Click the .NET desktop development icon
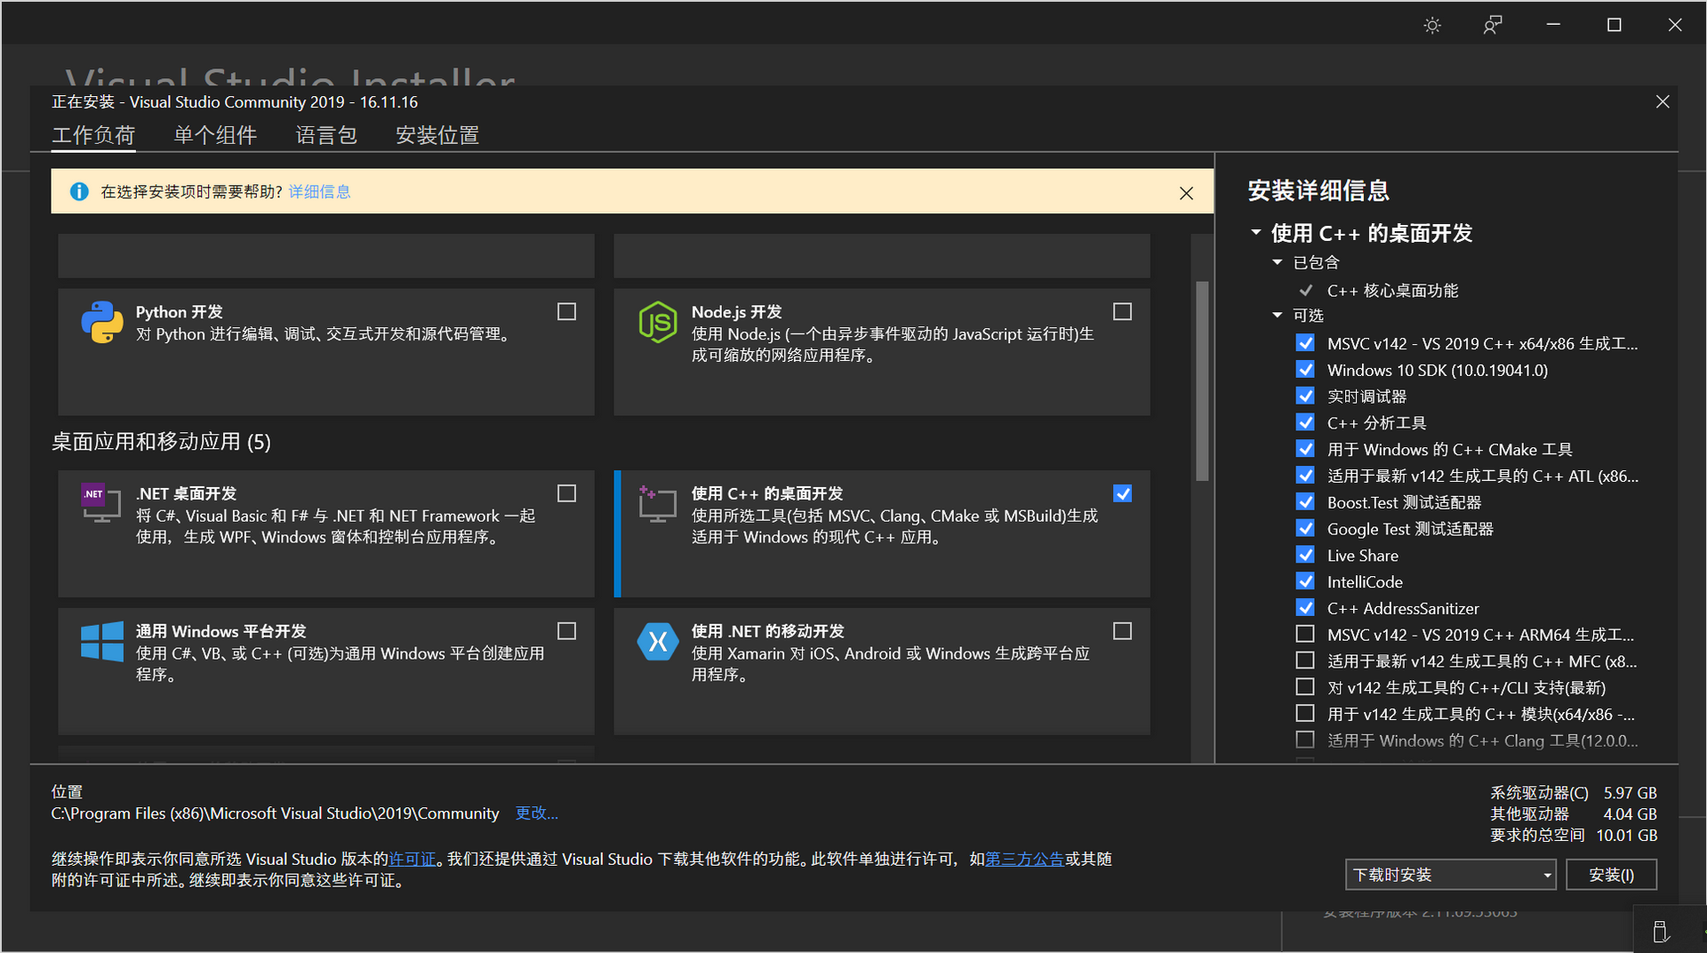Screen dimensions: 1707x953 (101, 503)
